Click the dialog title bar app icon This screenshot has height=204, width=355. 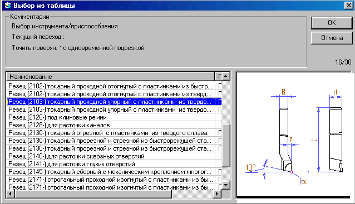(8, 6)
